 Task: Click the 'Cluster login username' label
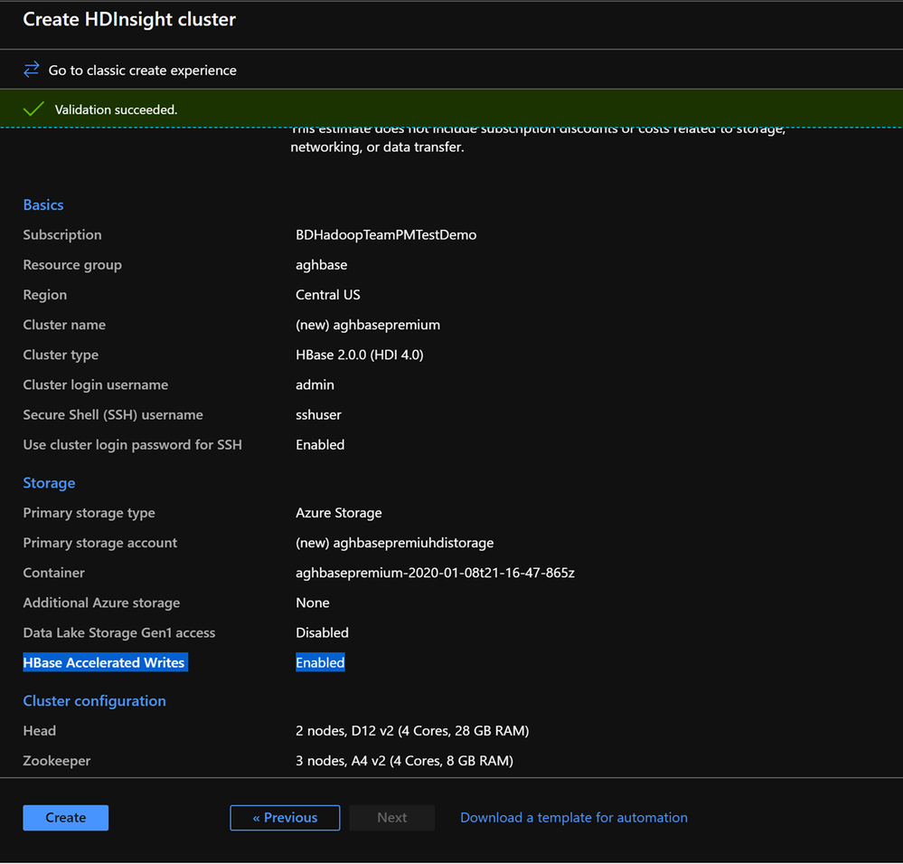96,385
